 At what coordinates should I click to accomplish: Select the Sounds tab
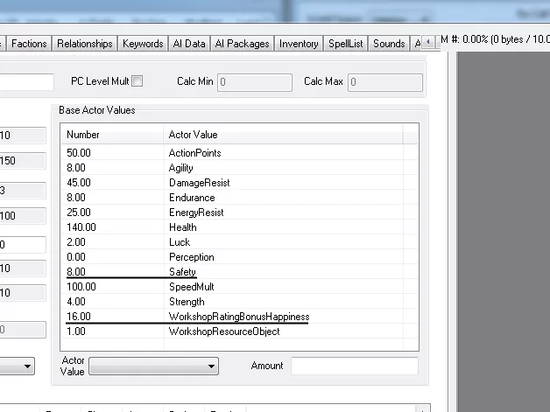pos(389,44)
